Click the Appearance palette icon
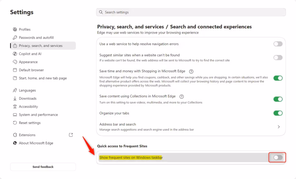 pyautogui.click(x=15, y=62)
